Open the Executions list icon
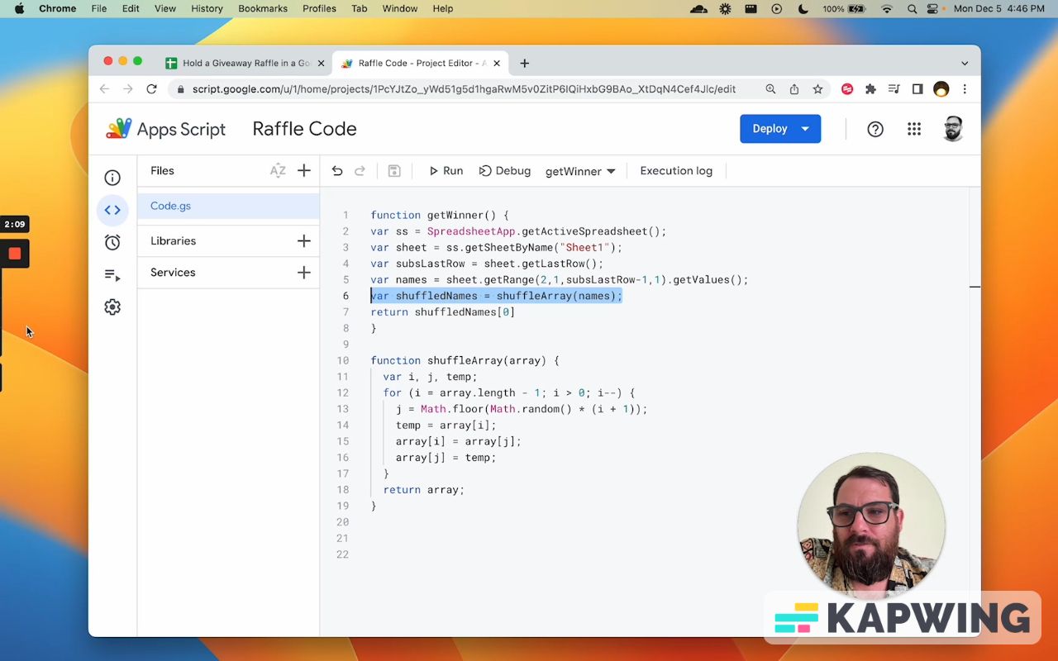 tap(112, 275)
